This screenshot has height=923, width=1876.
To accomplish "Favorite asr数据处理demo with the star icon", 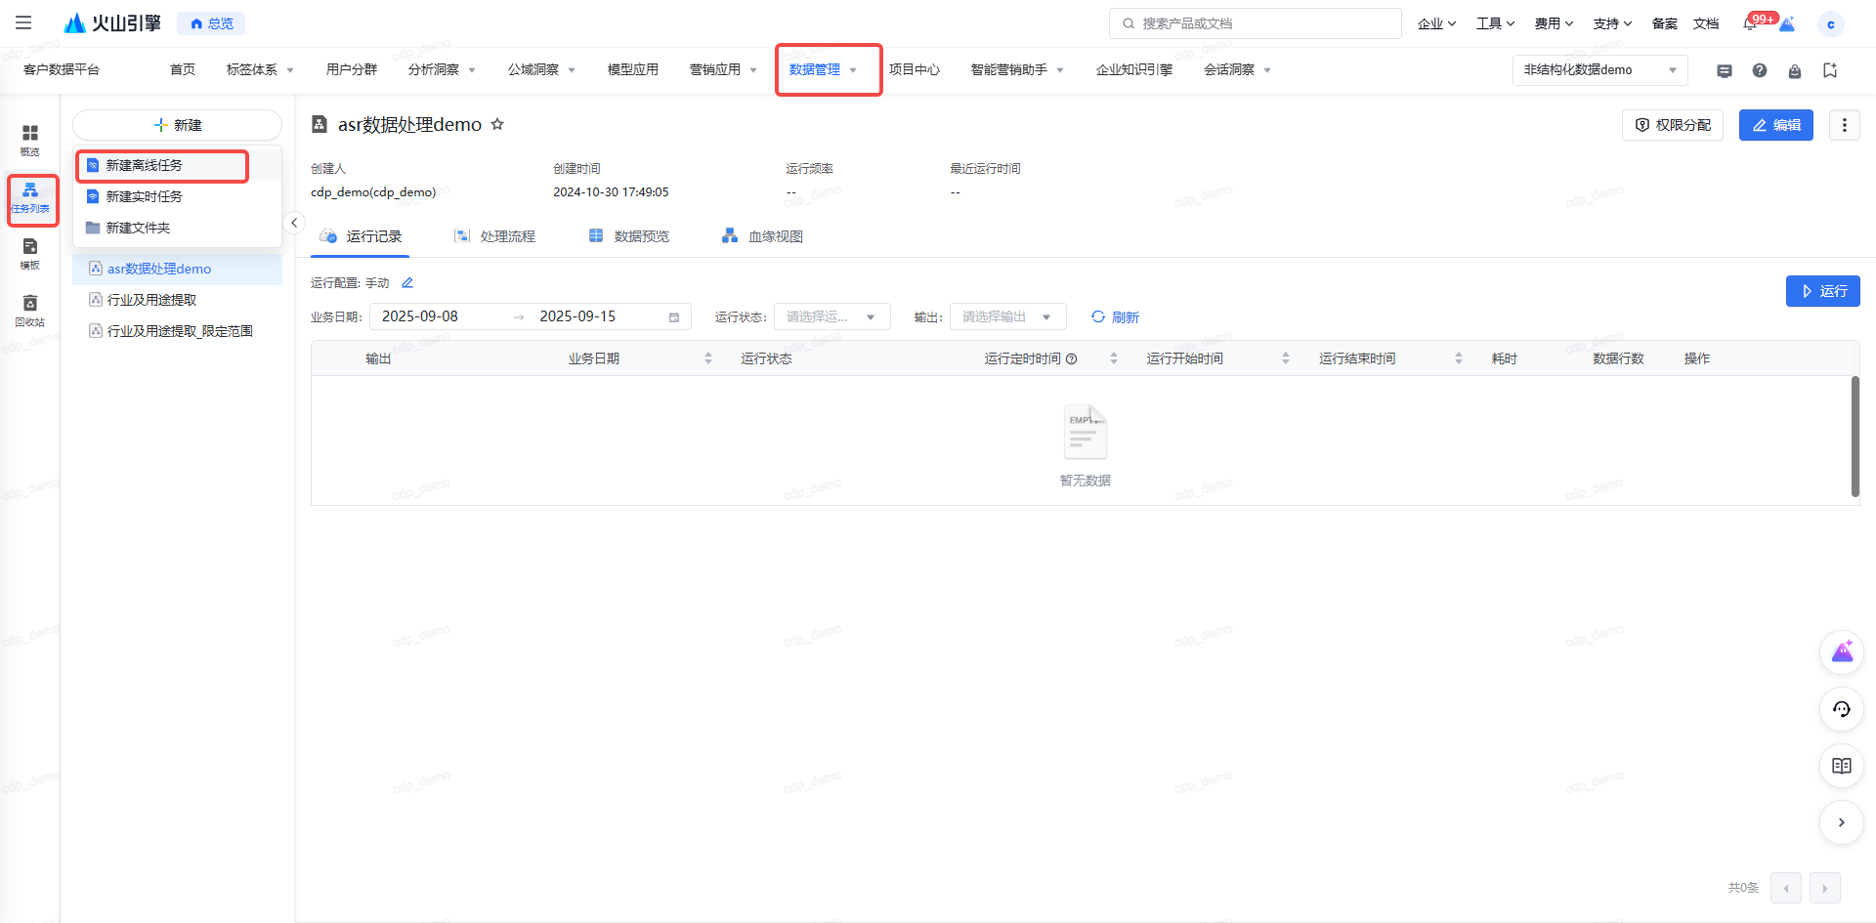I will coord(497,124).
